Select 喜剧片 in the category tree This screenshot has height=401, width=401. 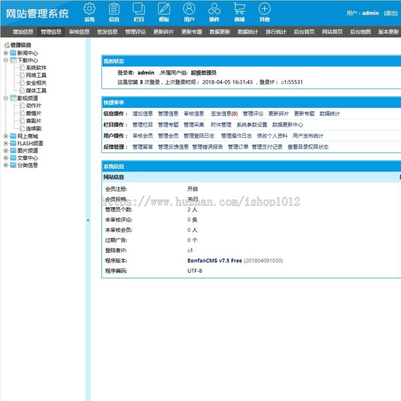coord(33,121)
